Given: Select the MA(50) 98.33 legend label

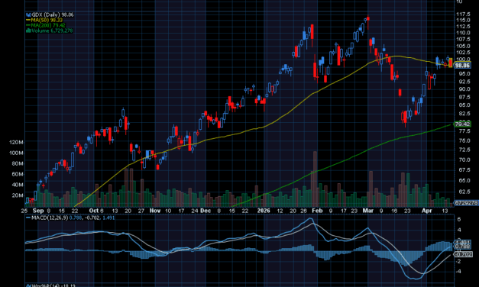Looking at the screenshot, I should click(x=47, y=20).
